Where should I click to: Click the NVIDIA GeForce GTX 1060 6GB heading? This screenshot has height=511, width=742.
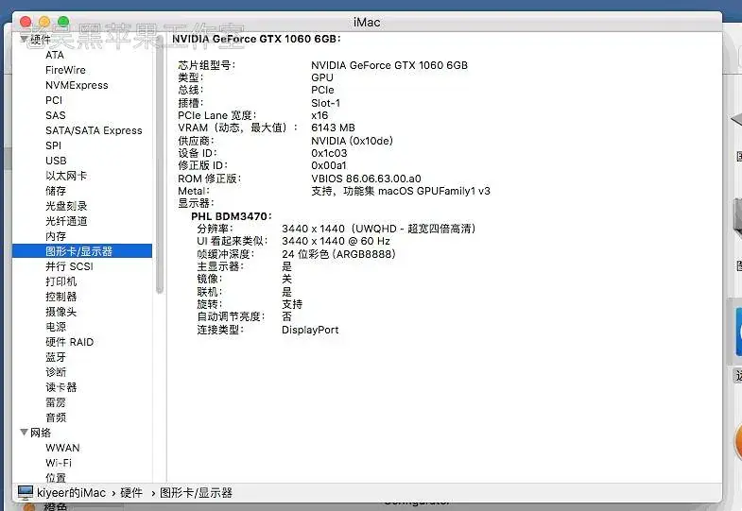pyautogui.click(x=256, y=39)
